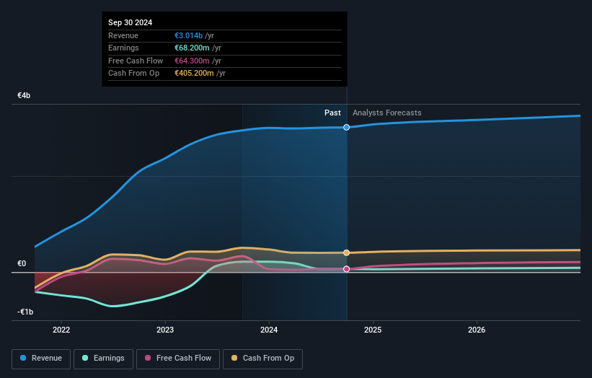Click the €68.200m earnings value

tap(192, 48)
